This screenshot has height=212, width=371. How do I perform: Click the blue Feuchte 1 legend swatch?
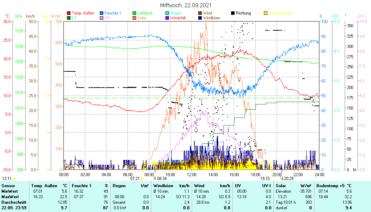pyautogui.click(x=102, y=13)
